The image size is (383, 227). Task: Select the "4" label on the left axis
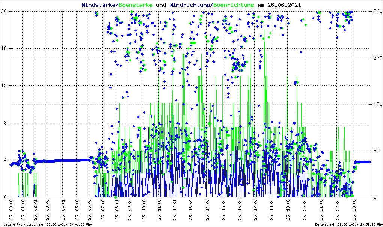(5, 160)
